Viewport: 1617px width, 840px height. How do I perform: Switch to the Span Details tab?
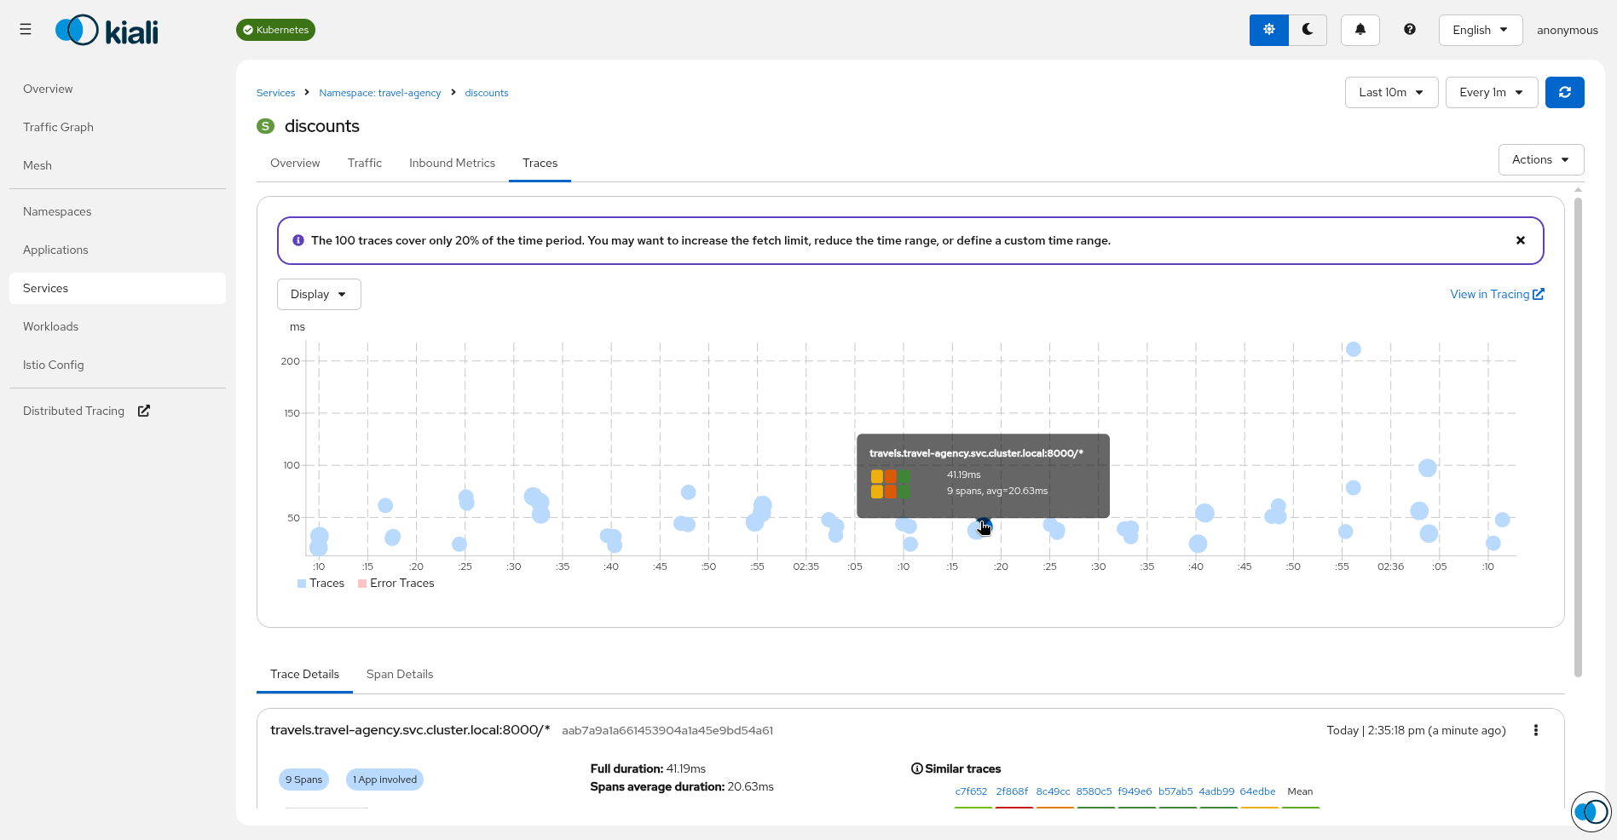(x=400, y=674)
